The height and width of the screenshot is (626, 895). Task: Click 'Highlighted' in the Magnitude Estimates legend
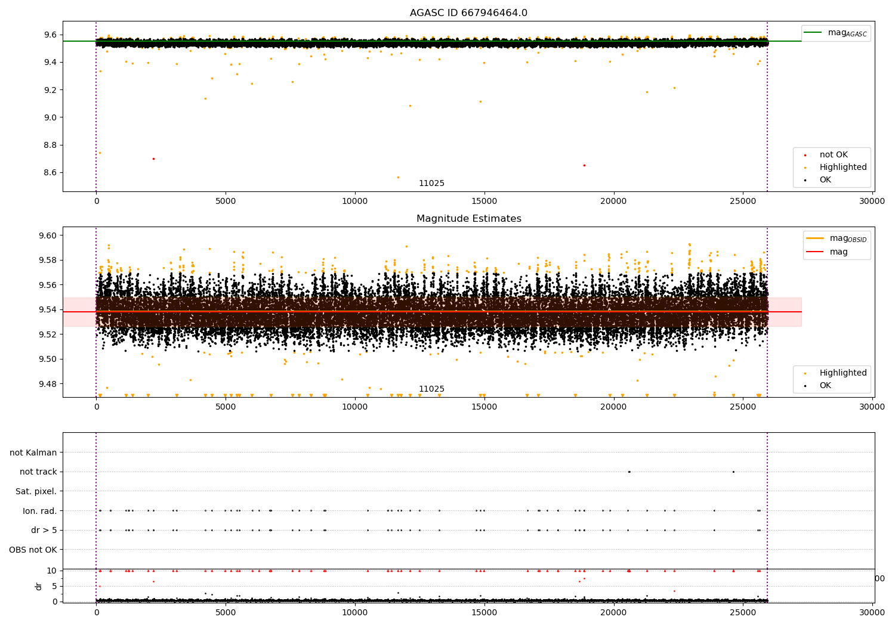pos(843,373)
